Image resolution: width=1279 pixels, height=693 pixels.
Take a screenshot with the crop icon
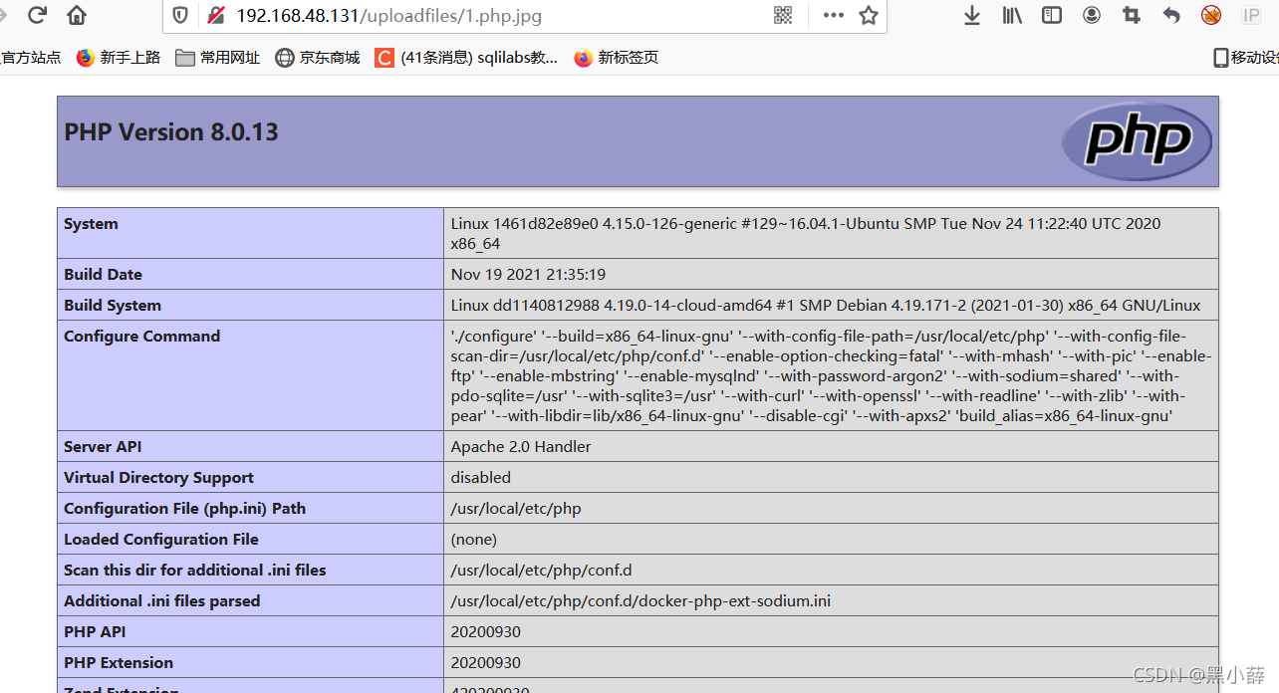coord(1132,15)
